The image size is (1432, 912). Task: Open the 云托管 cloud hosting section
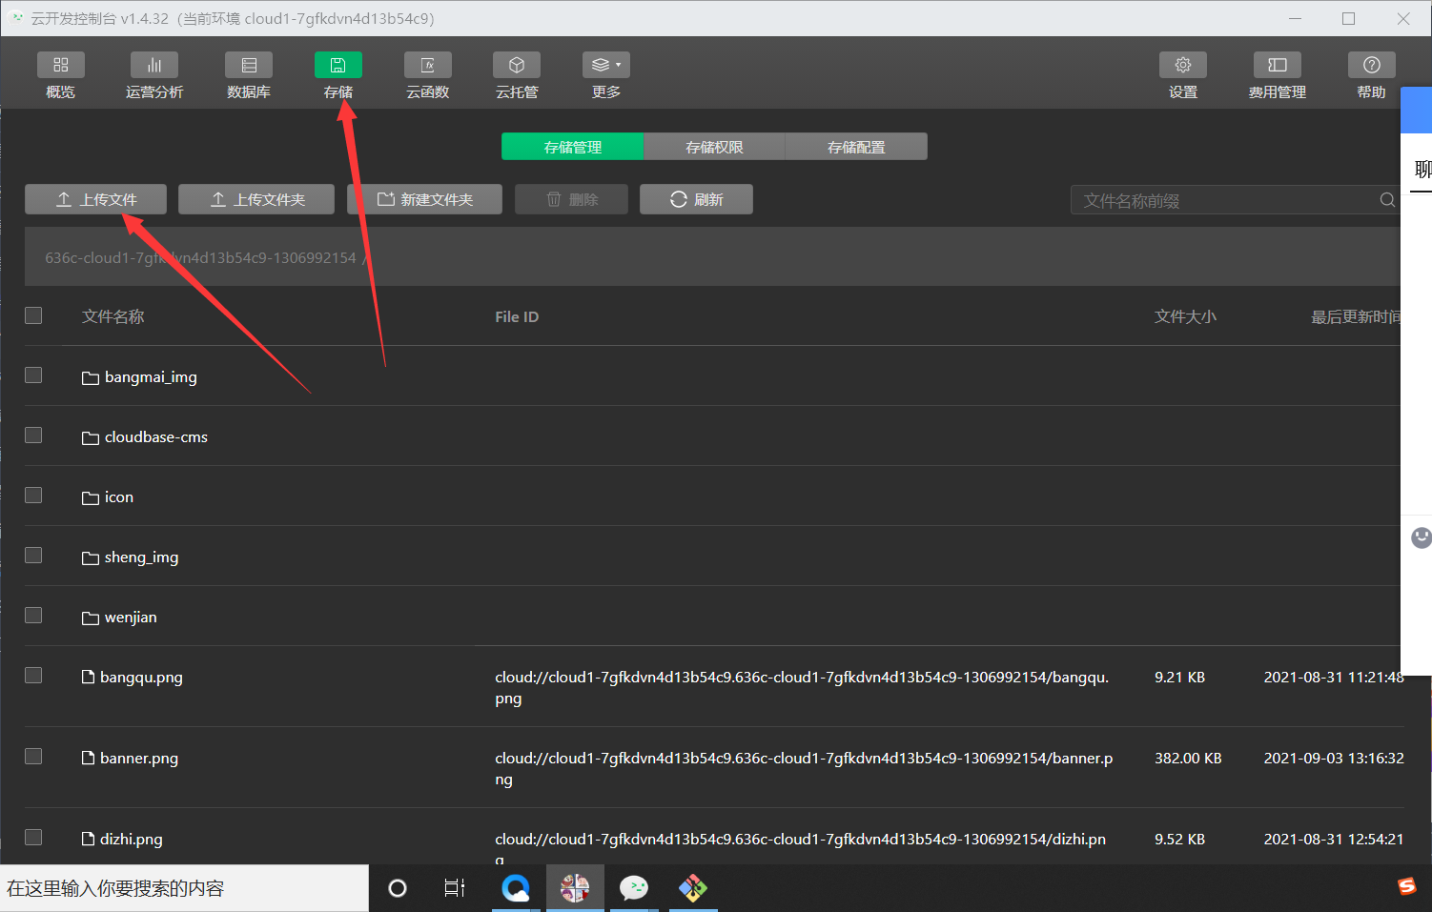coord(517,75)
